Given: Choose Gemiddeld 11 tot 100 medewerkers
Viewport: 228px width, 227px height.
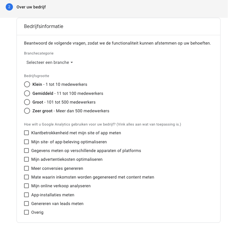Looking at the screenshot, I should point(27,93).
